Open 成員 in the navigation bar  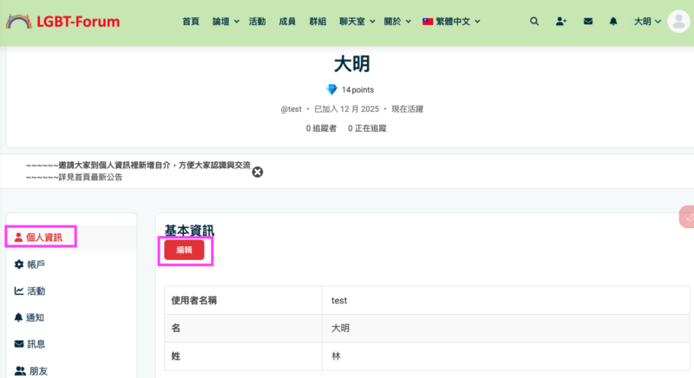click(286, 22)
